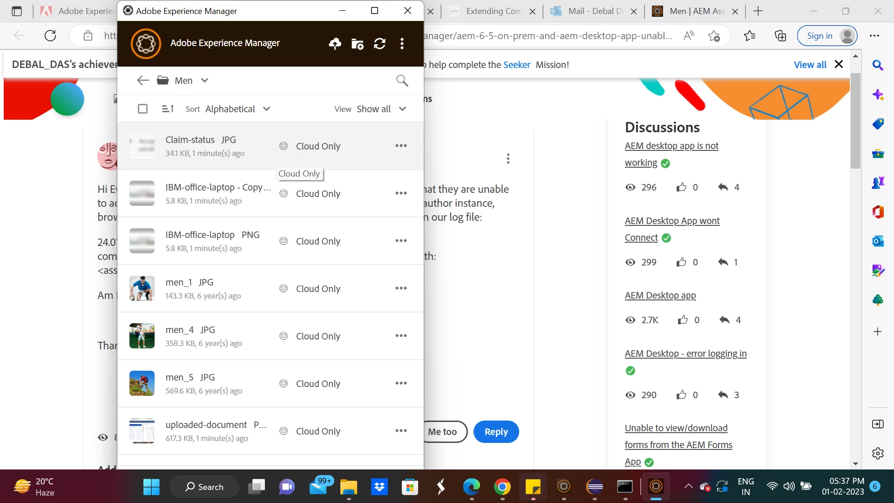This screenshot has height=503, width=894.
Task: Open Dropbox from the taskbar
Action: tap(379, 487)
